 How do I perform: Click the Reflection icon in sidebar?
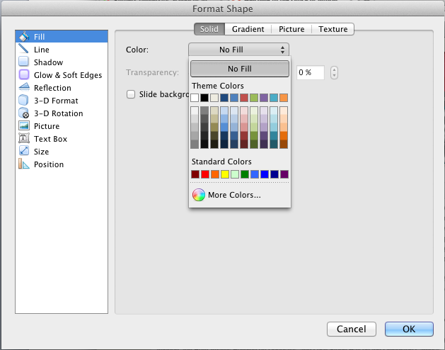(24, 87)
